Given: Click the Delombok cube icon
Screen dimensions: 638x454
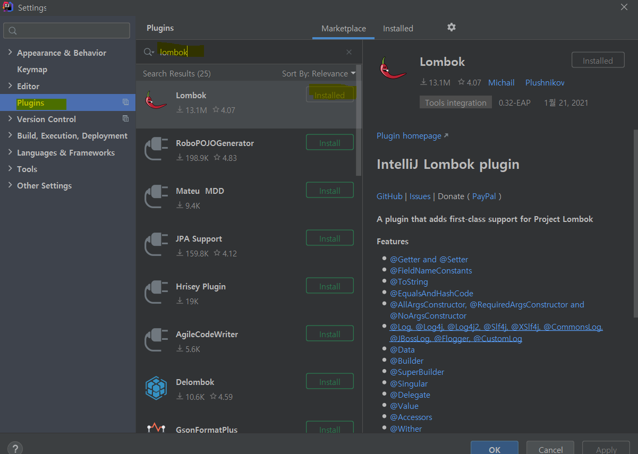Looking at the screenshot, I should (156, 387).
